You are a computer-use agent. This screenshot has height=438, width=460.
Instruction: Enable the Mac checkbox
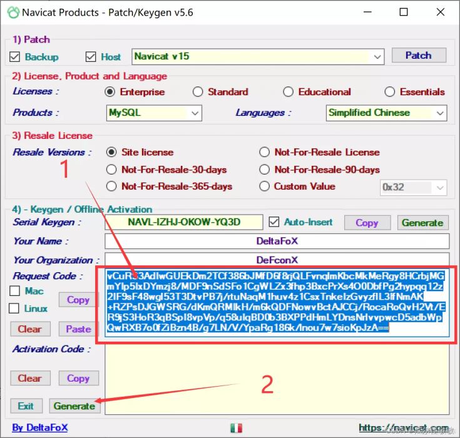click(x=16, y=291)
